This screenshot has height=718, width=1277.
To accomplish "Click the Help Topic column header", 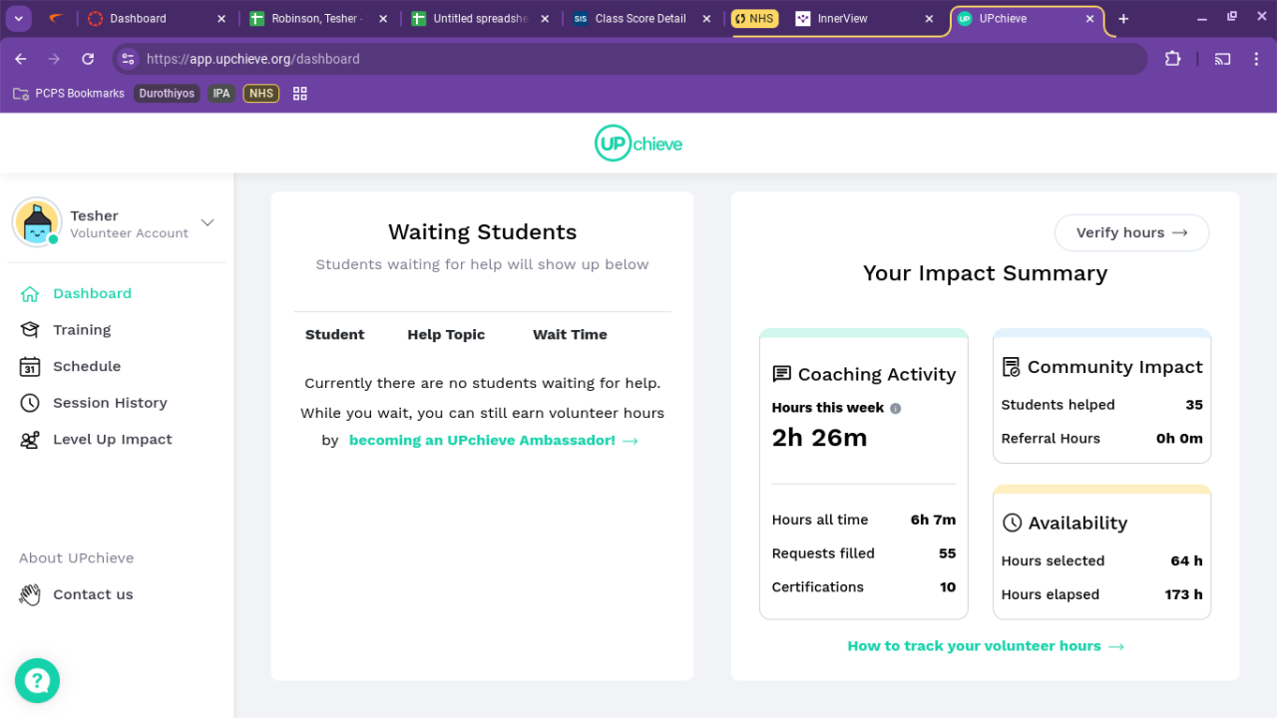I will (446, 335).
